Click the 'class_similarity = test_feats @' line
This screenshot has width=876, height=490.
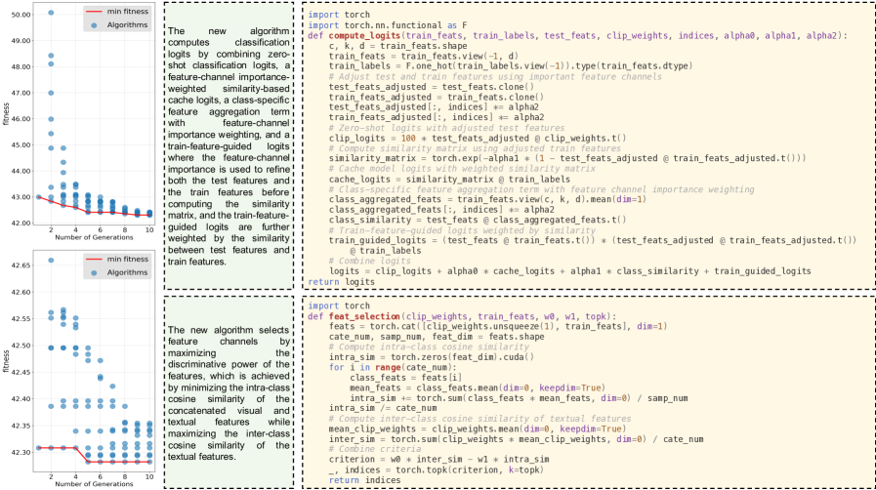pos(478,220)
